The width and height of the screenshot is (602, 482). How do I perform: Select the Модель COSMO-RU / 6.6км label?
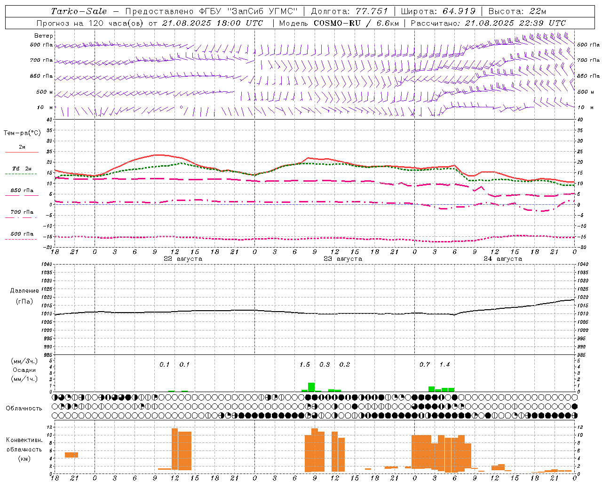tap(339, 23)
